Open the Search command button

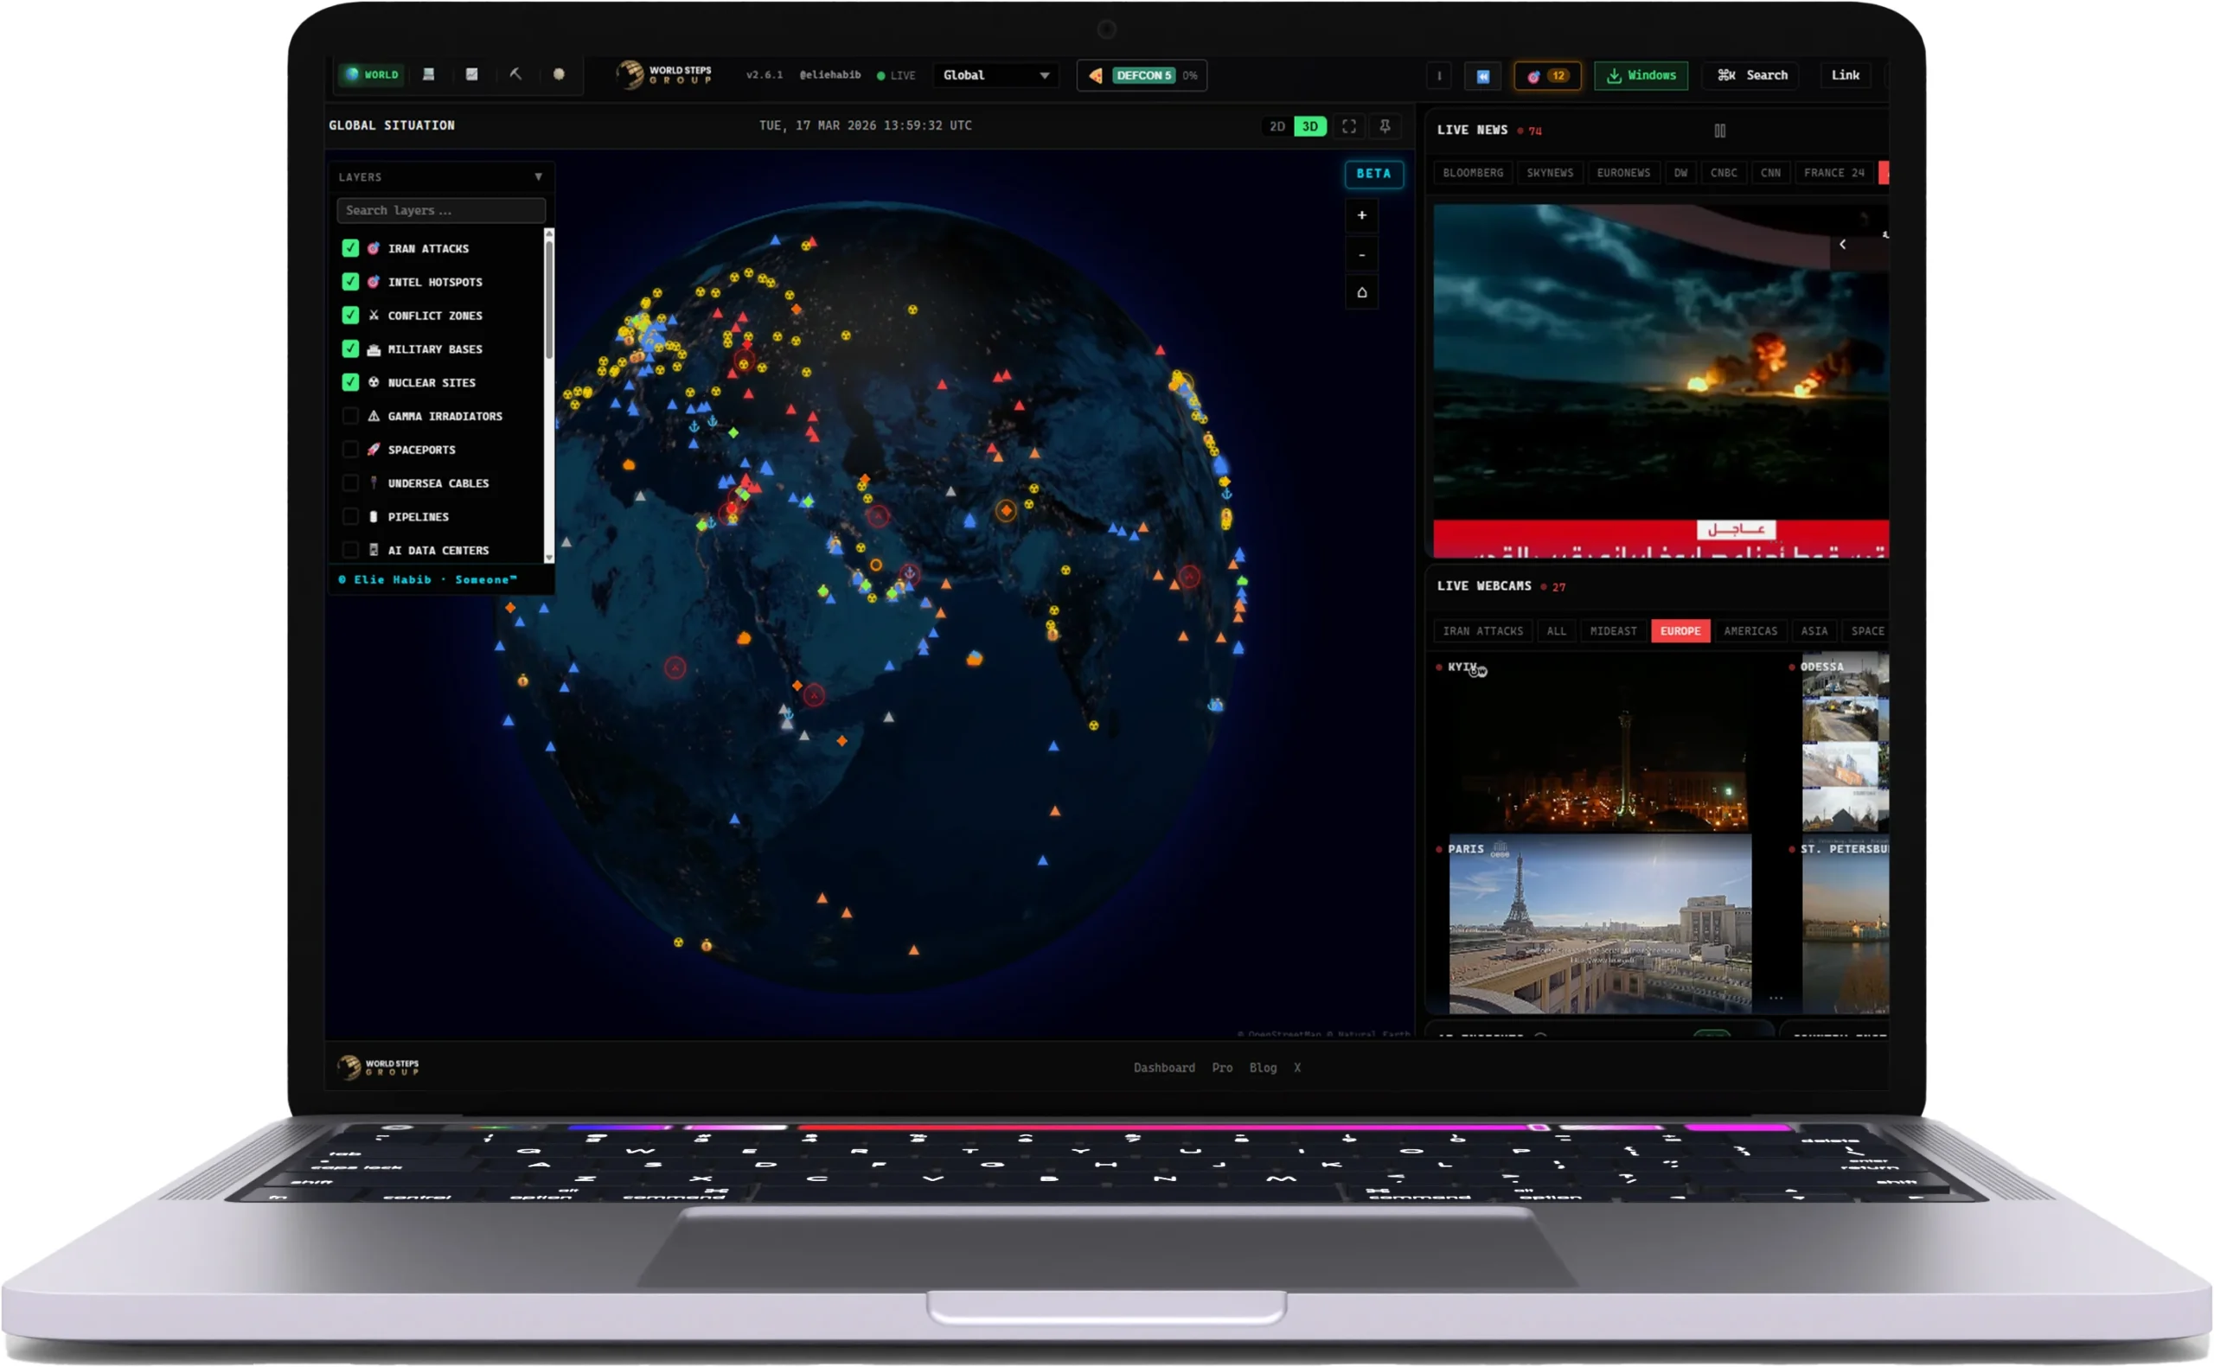(1751, 76)
